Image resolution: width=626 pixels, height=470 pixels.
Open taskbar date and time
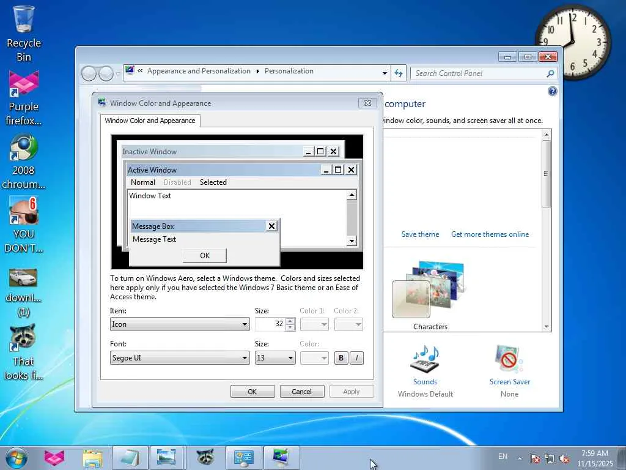coord(595,458)
